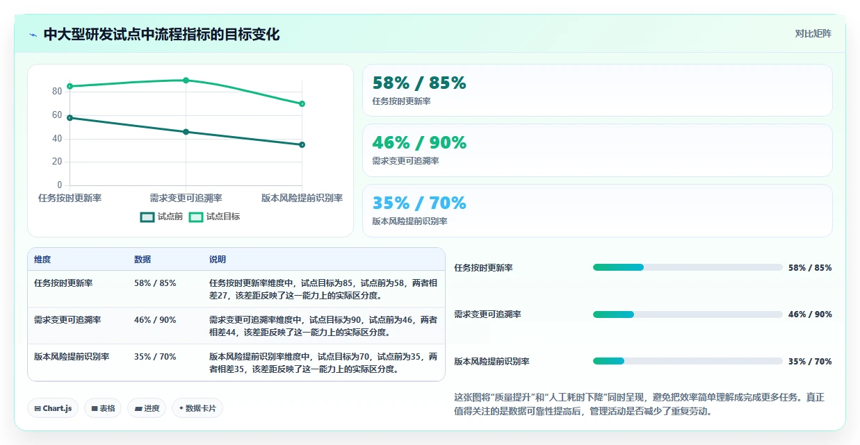The height and width of the screenshot is (445, 860).
Task: Click the 试点前 data point for 版本风险提前识别率
Action: pos(302,144)
